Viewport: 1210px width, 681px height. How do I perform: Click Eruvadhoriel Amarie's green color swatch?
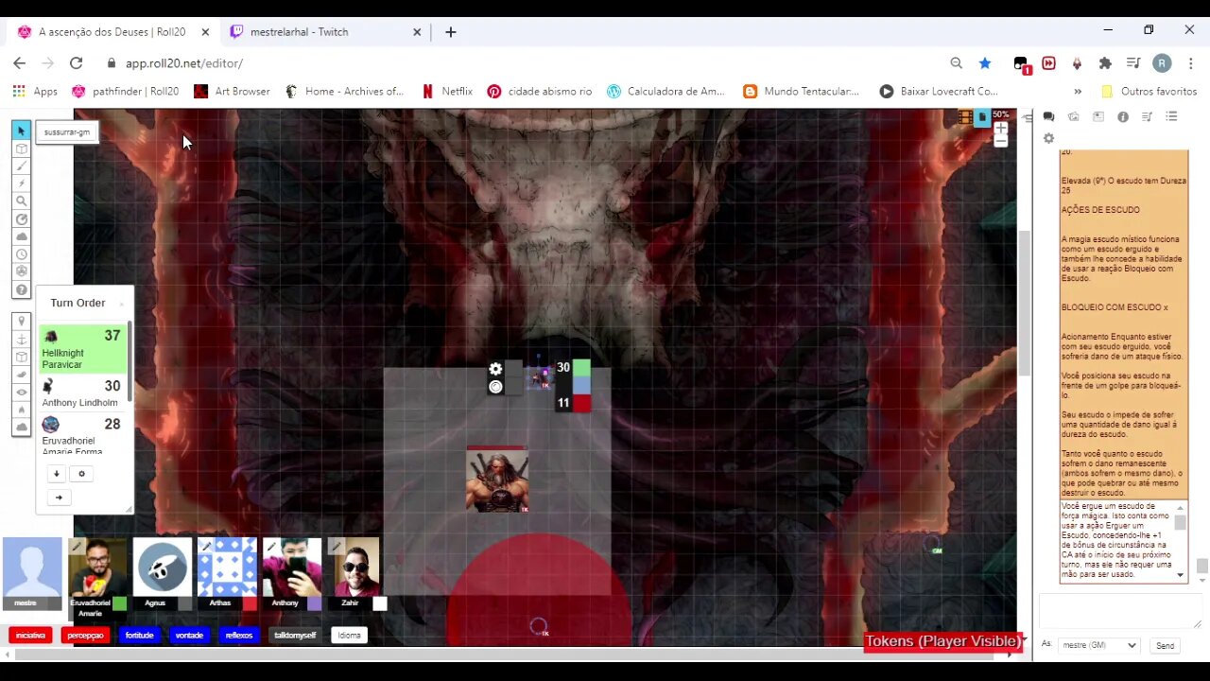coord(119,603)
